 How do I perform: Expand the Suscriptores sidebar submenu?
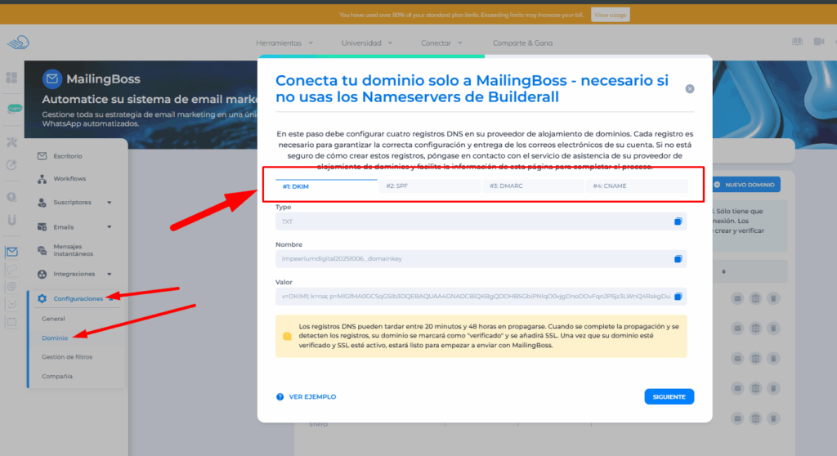click(109, 203)
